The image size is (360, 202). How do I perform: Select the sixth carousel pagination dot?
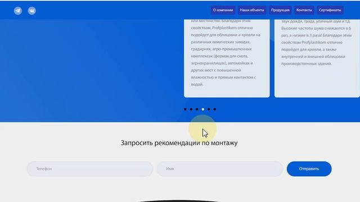(x=215, y=109)
